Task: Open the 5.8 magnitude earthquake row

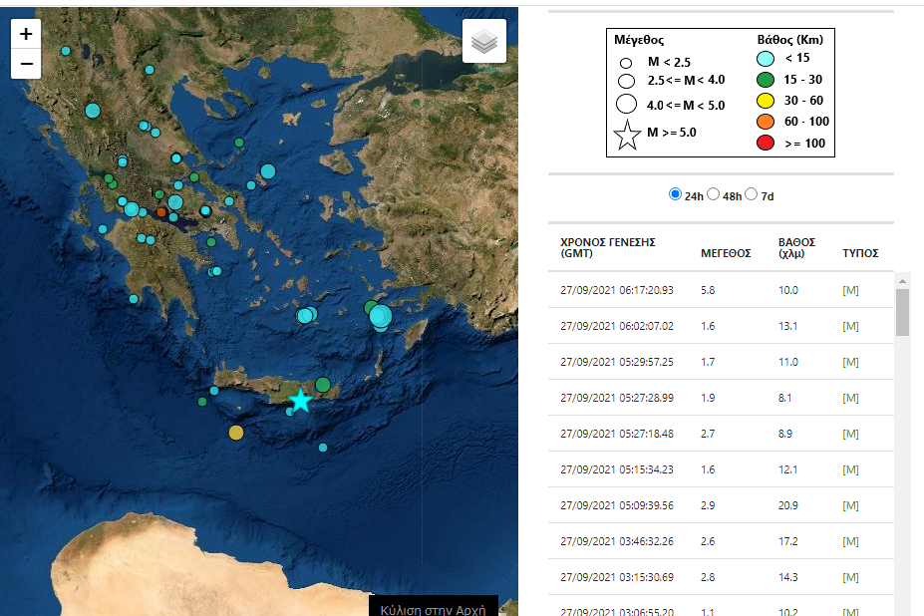Action: pos(722,290)
